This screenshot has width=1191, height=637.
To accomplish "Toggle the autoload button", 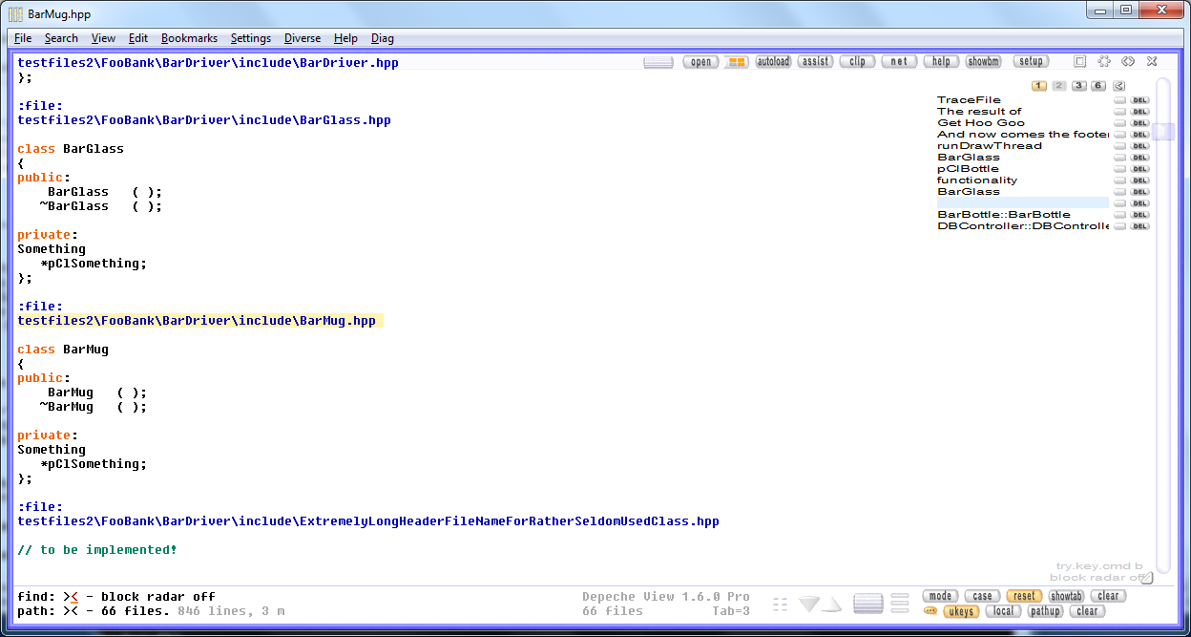I will coord(773,62).
